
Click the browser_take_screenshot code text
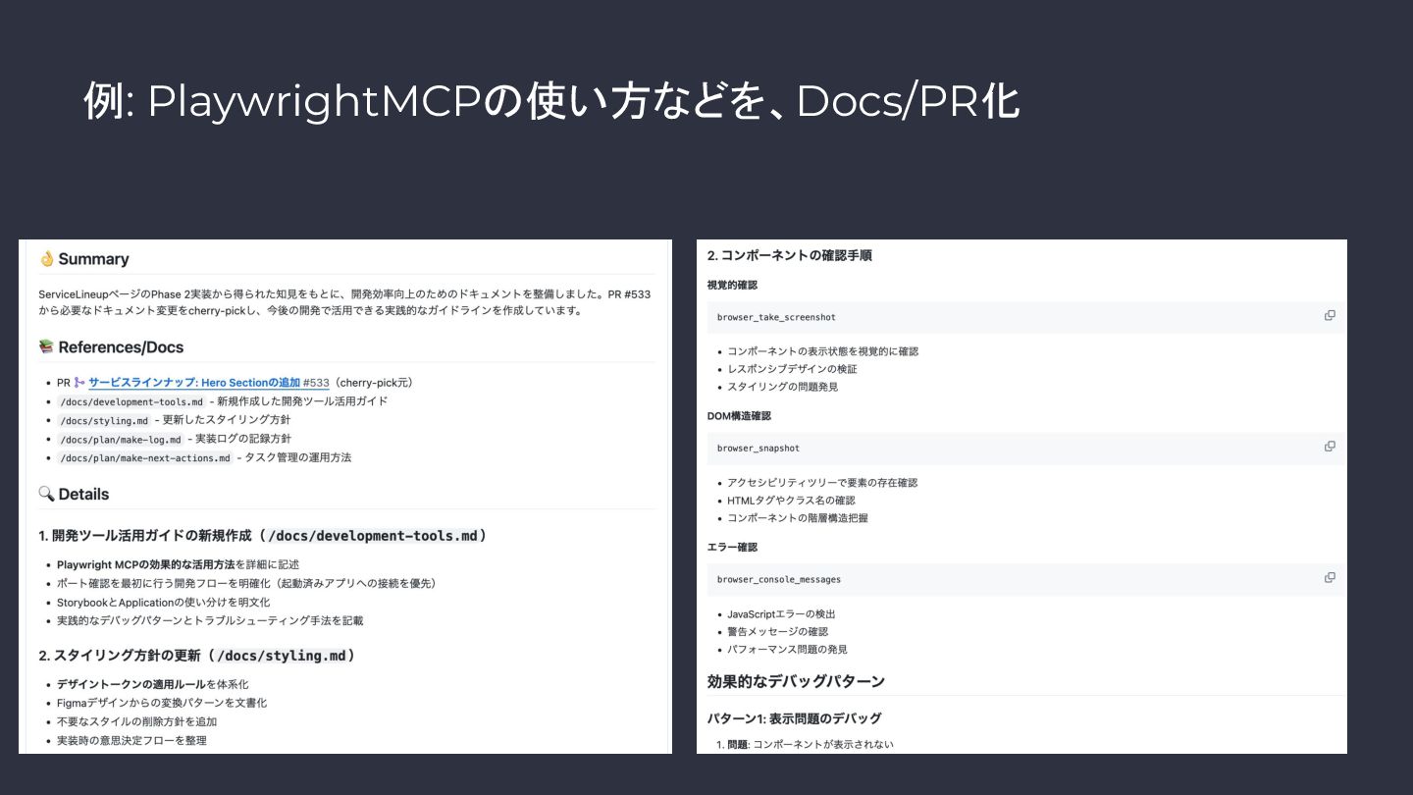pos(776,317)
